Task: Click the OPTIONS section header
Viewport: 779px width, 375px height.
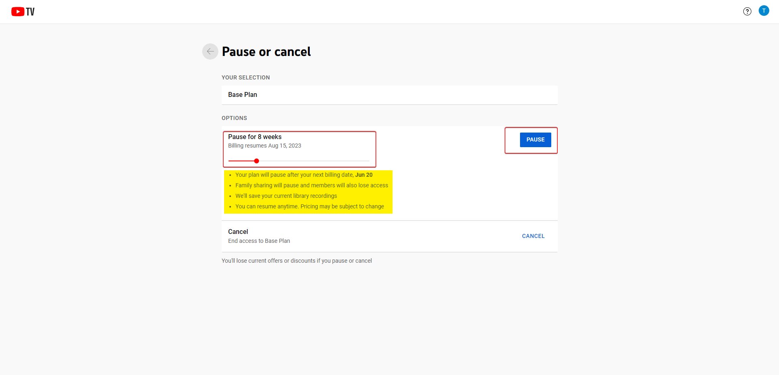Action: tap(234, 118)
